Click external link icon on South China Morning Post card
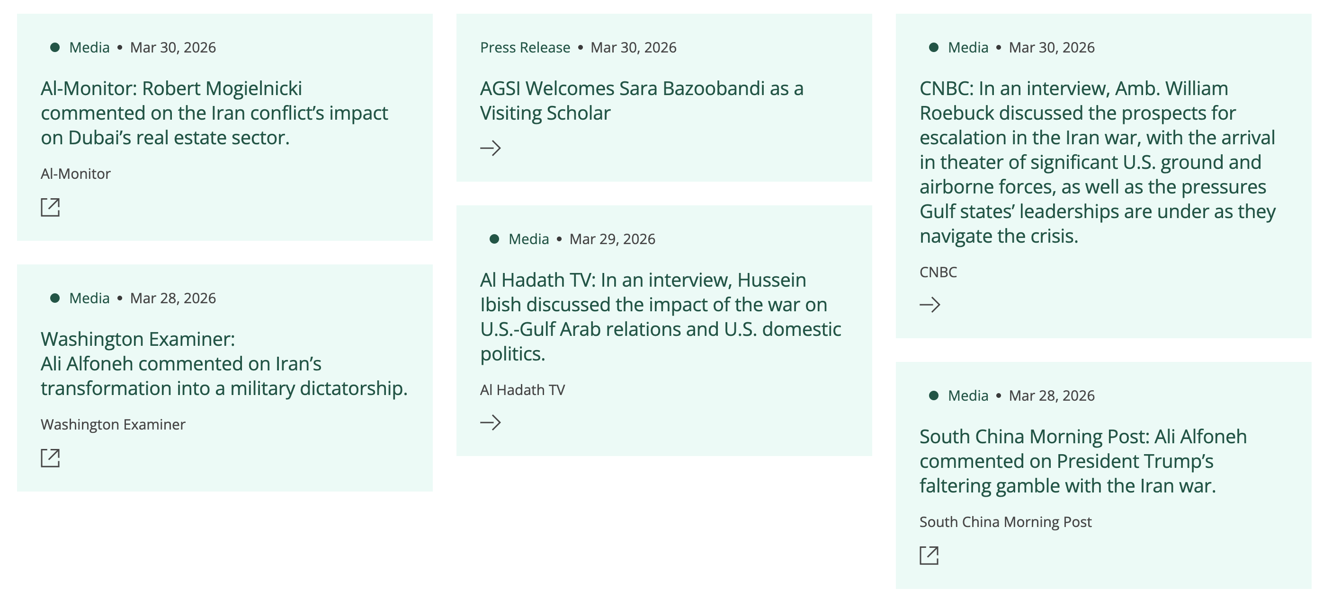 [x=929, y=555]
